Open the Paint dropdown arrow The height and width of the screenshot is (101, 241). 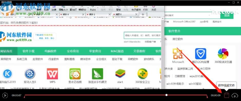[x=98, y=7]
